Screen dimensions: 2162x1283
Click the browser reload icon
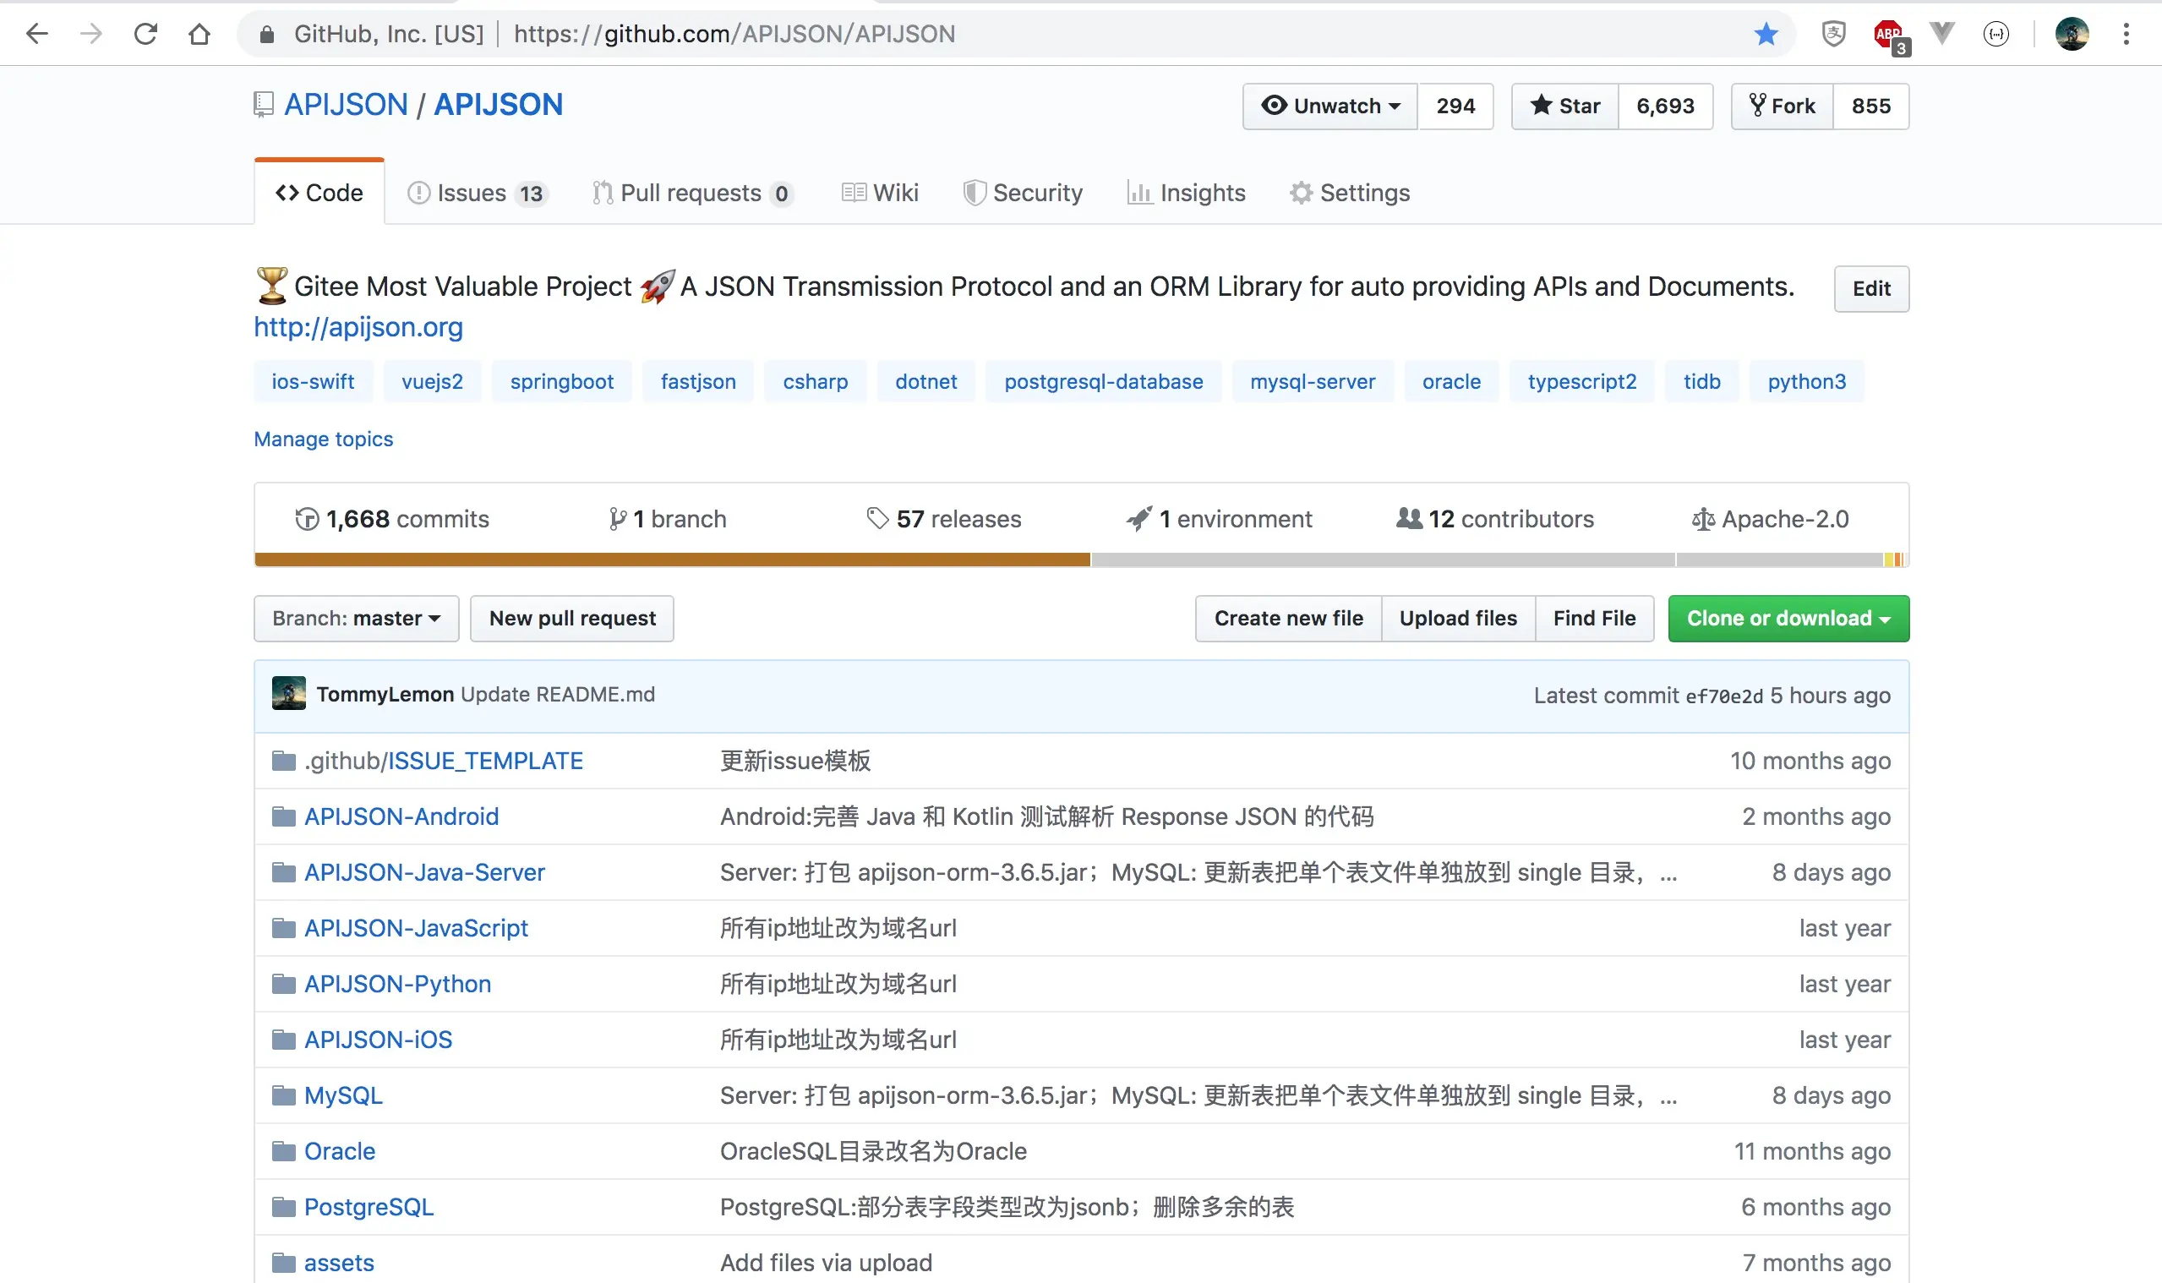click(x=145, y=34)
